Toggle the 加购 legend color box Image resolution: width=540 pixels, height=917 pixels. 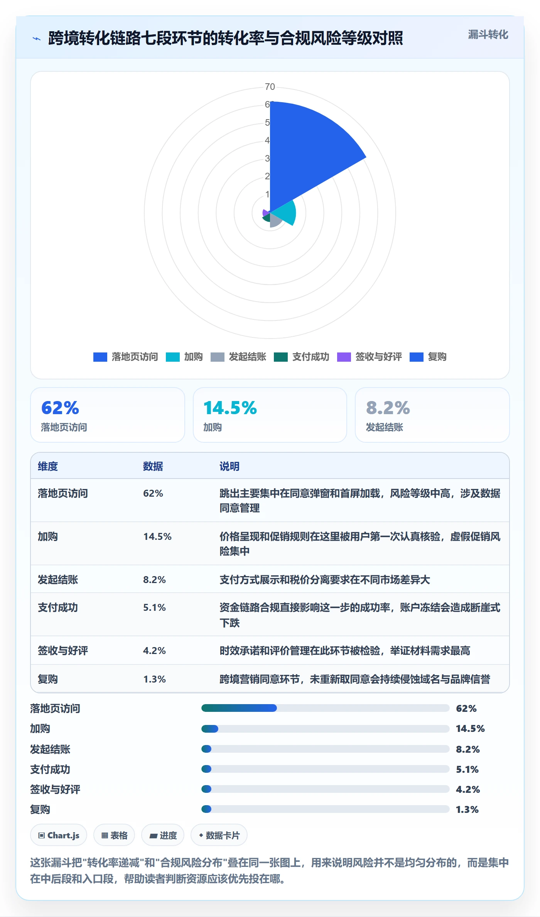click(x=173, y=357)
